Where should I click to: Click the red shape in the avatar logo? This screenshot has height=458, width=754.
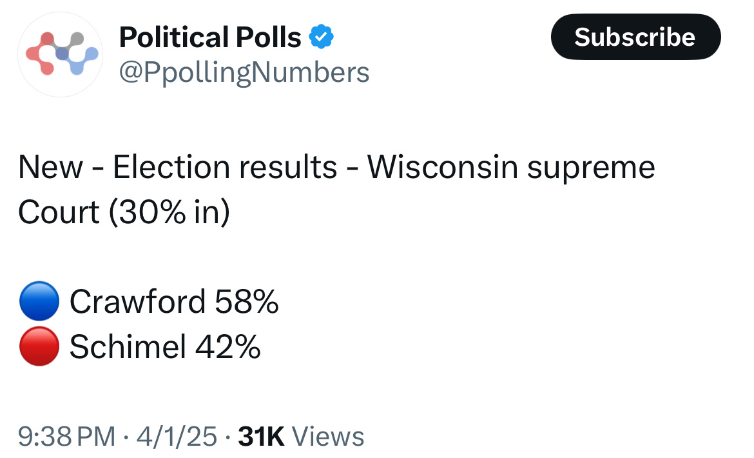coord(41,54)
